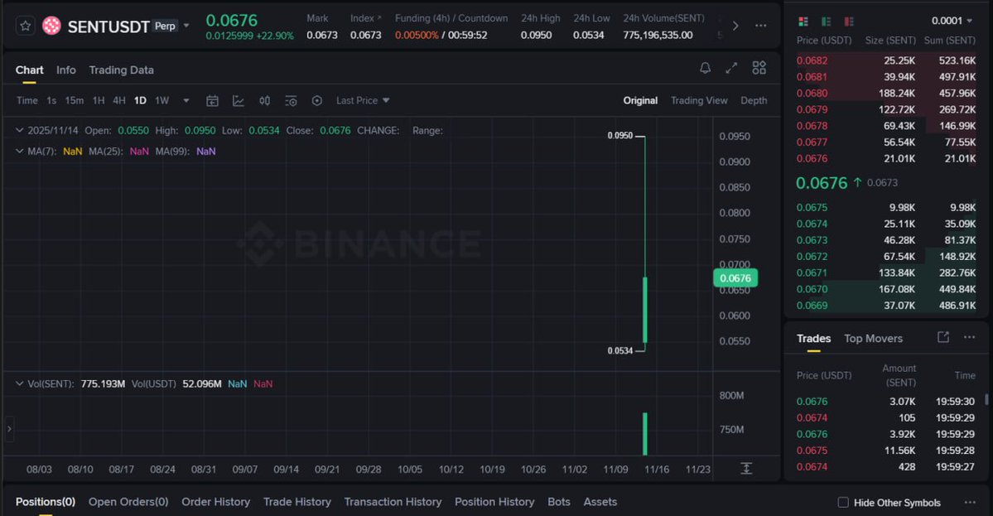The width and height of the screenshot is (993, 516).
Task: Select the Time interval option
Action: 27,101
